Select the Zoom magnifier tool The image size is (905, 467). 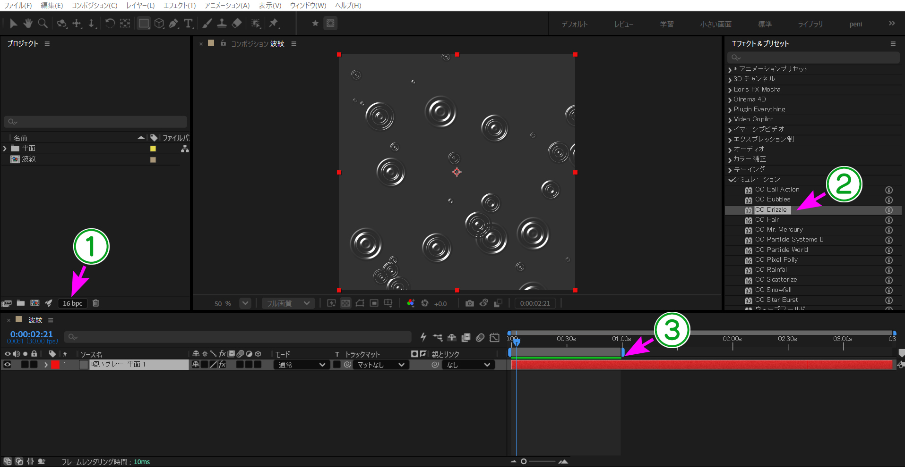click(x=43, y=23)
